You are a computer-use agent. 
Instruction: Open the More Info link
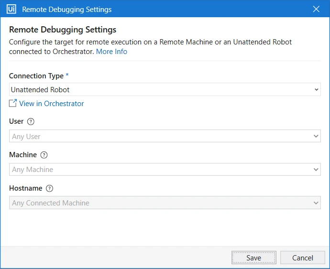[x=111, y=52]
